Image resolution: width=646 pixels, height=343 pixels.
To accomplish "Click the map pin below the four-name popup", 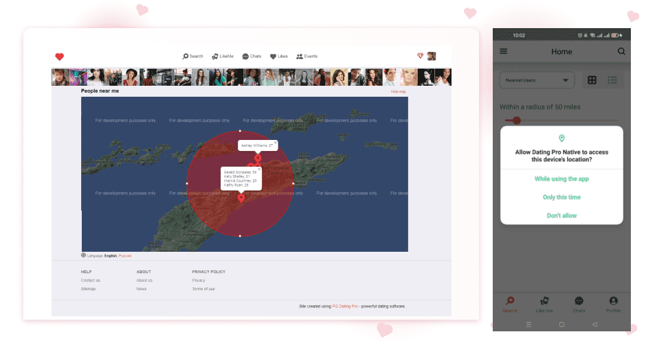I will [x=241, y=198].
